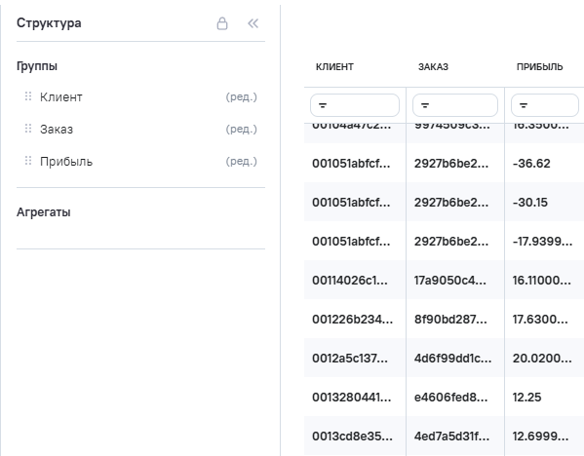
Task: Sort by the КЛИЕНТ column header
Action: [x=334, y=67]
